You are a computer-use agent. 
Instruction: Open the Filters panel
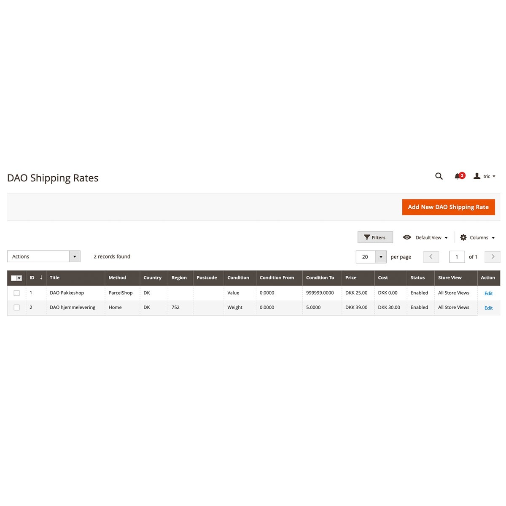tap(375, 237)
